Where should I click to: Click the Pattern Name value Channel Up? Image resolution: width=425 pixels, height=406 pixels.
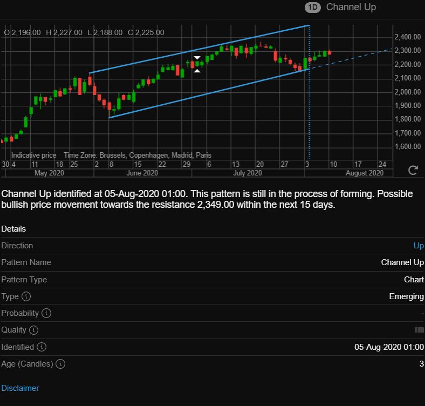pyautogui.click(x=402, y=262)
